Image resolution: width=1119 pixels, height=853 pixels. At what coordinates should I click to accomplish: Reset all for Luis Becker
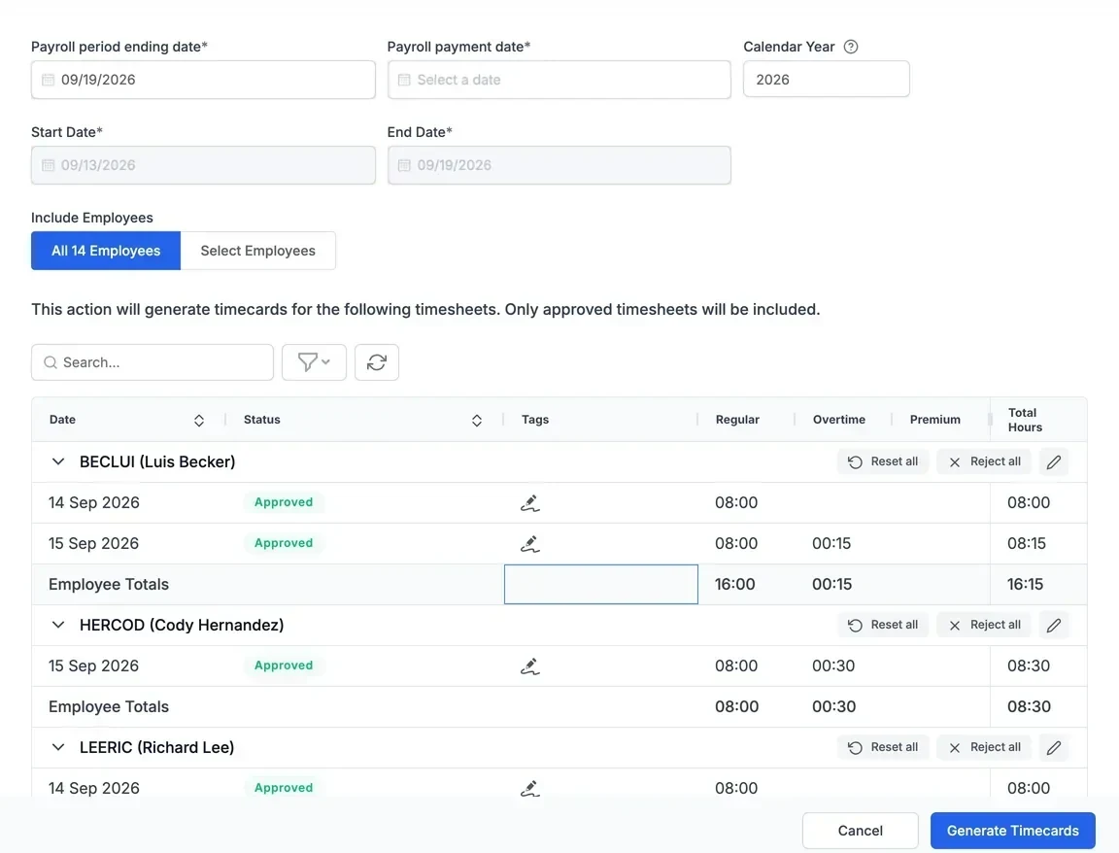click(883, 461)
